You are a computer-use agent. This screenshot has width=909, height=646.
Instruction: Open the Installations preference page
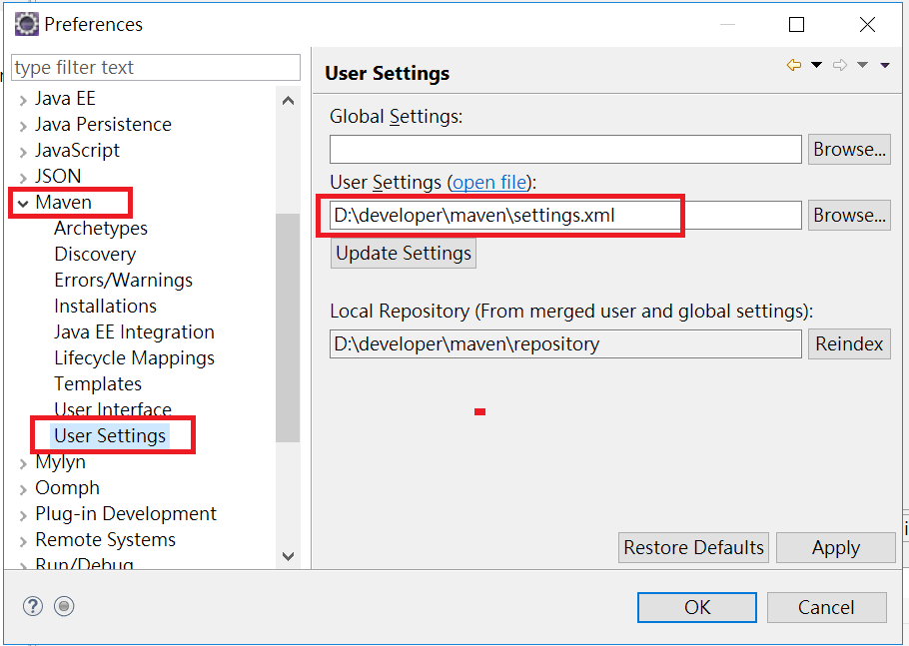[x=106, y=306]
